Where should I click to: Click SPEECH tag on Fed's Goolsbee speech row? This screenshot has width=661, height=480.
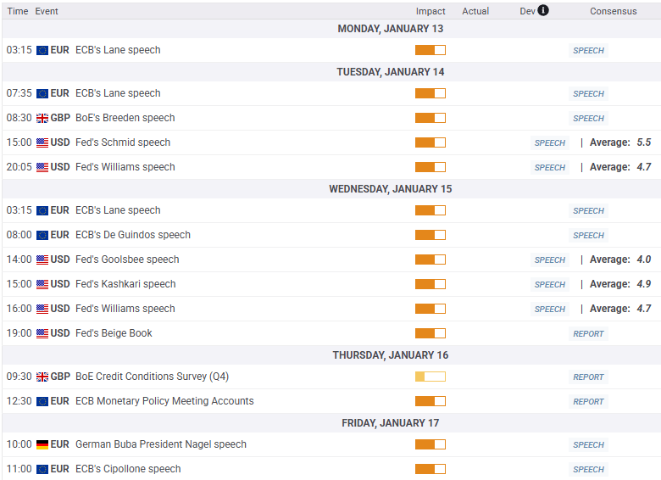tap(550, 260)
